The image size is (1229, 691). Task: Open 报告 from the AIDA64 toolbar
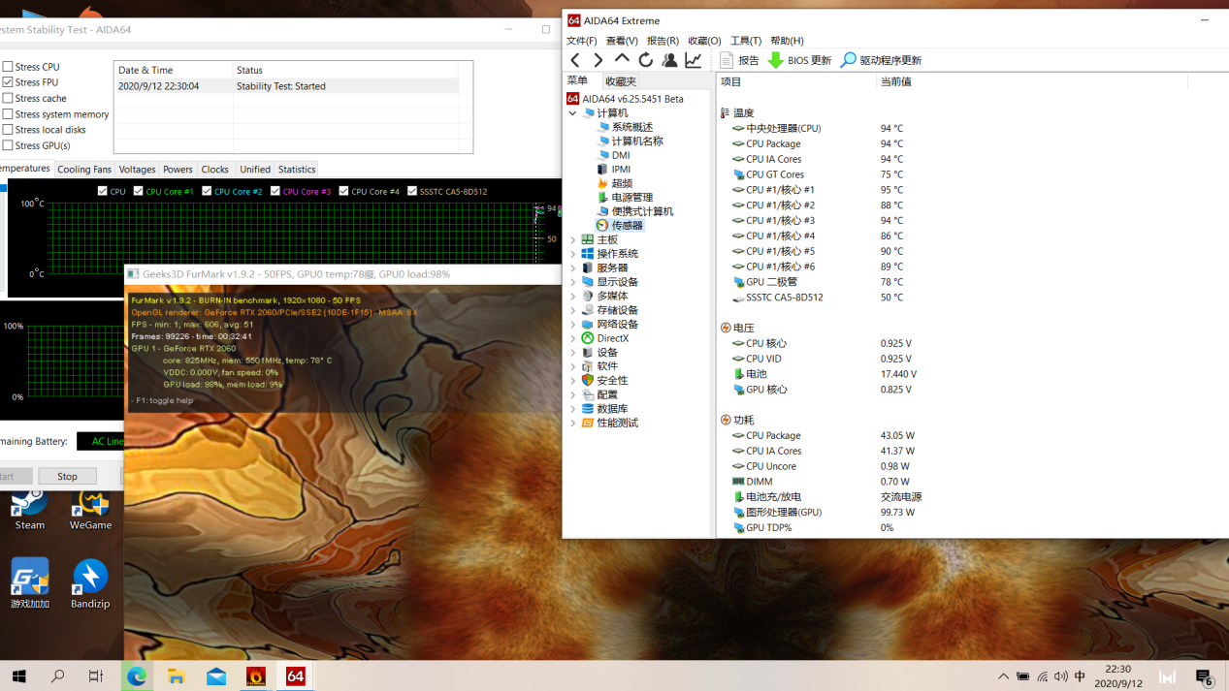pyautogui.click(x=739, y=60)
